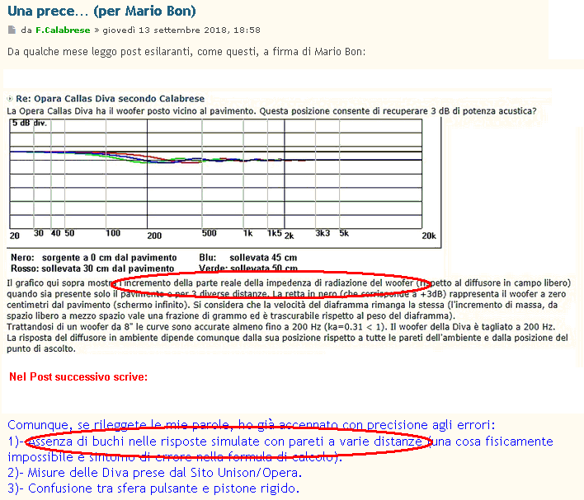Screen dimensions: 584x500
Task: Click legend 'Nero: sorgente a 0 cm dal pavimento'
Action: 94,258
